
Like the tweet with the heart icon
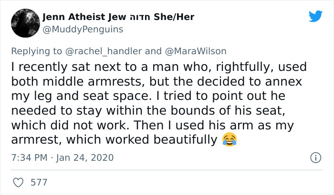coord(19,182)
